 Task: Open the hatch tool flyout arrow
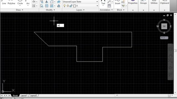(37, 6)
